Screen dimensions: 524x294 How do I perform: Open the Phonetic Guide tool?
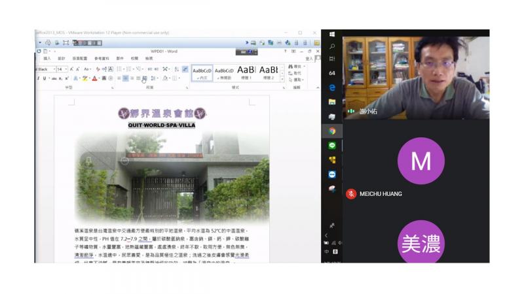(x=104, y=69)
